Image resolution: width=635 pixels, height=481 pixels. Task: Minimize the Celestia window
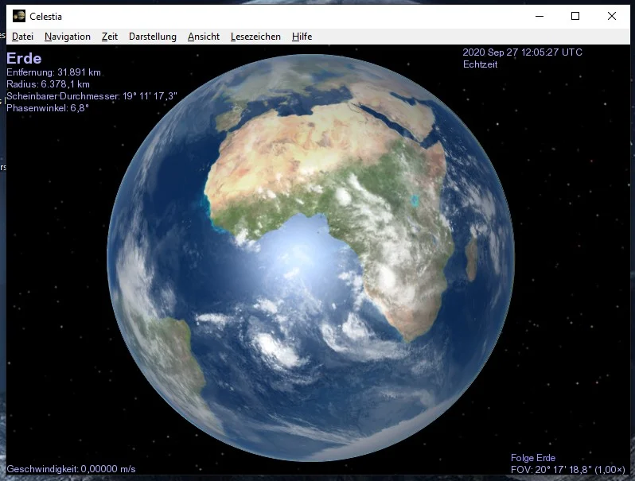point(540,16)
